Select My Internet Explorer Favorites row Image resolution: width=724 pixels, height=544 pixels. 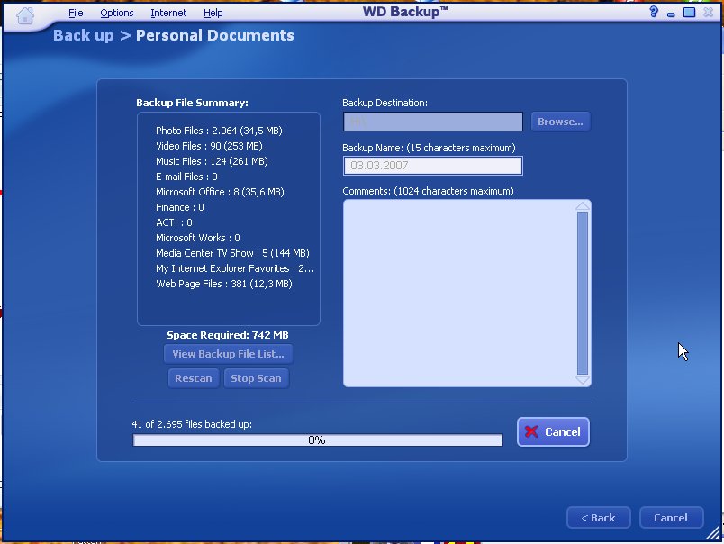235,268
